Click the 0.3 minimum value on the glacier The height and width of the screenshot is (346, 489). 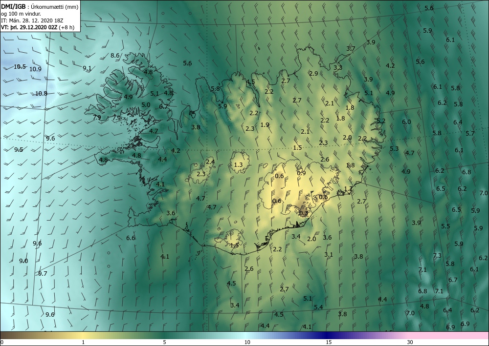[304, 213]
